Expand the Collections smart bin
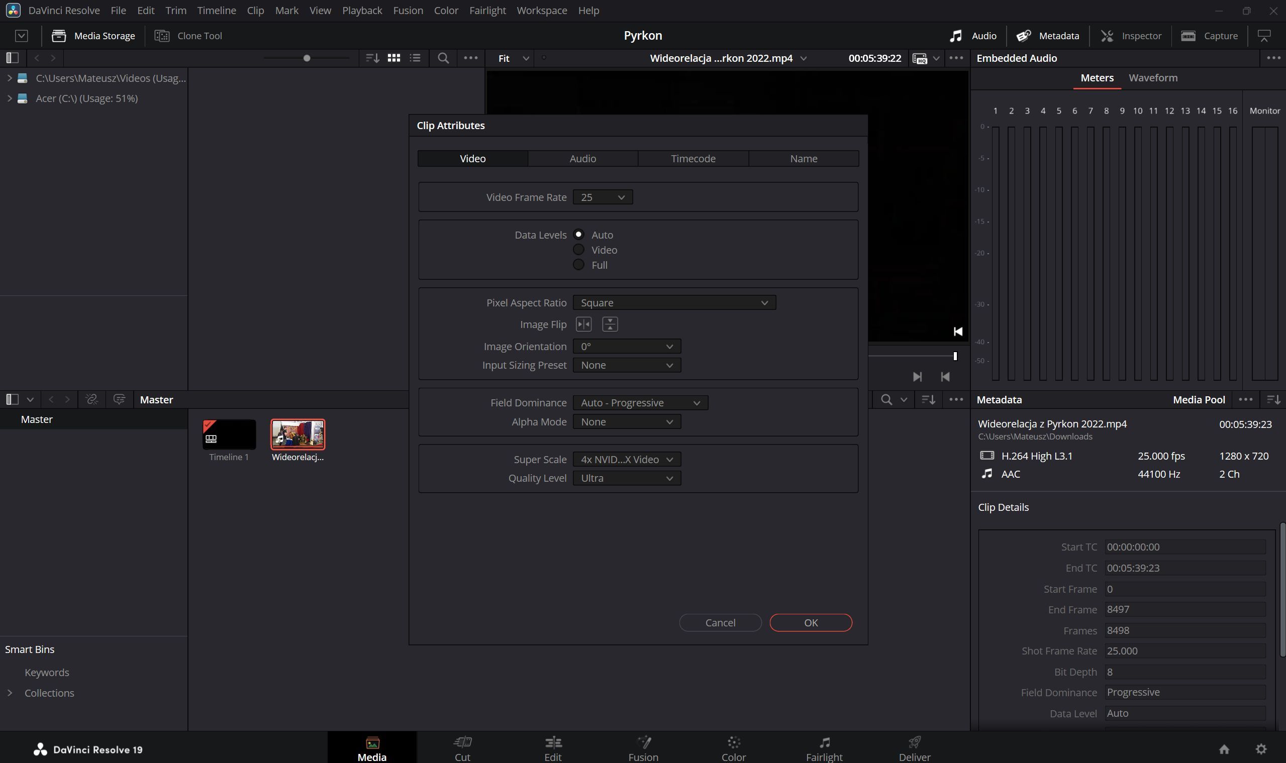The image size is (1286, 763). [x=10, y=693]
